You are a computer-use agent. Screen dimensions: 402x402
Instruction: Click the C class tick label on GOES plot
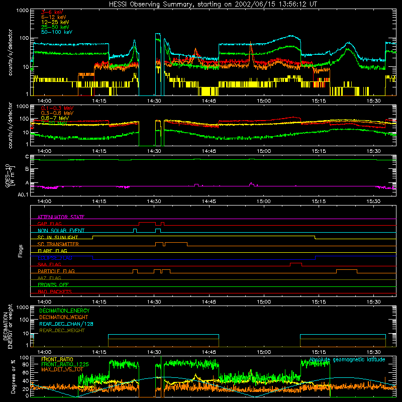point(27,157)
